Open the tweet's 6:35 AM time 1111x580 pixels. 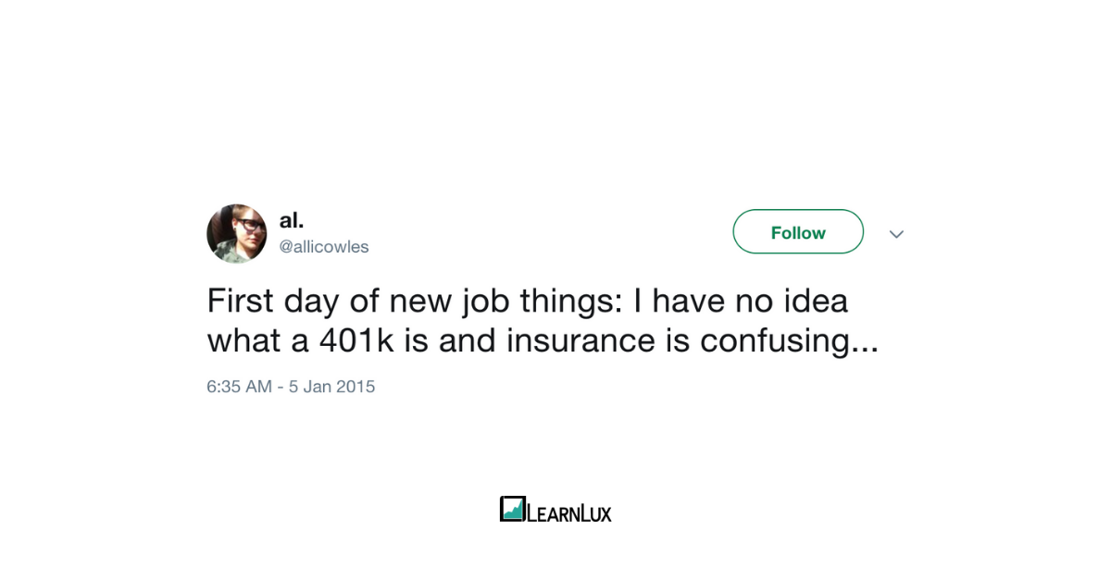tap(239, 387)
